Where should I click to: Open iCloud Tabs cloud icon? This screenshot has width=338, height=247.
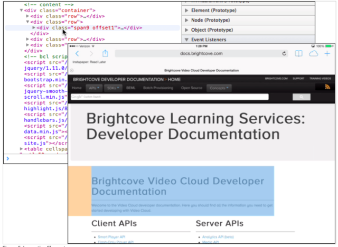(313, 54)
